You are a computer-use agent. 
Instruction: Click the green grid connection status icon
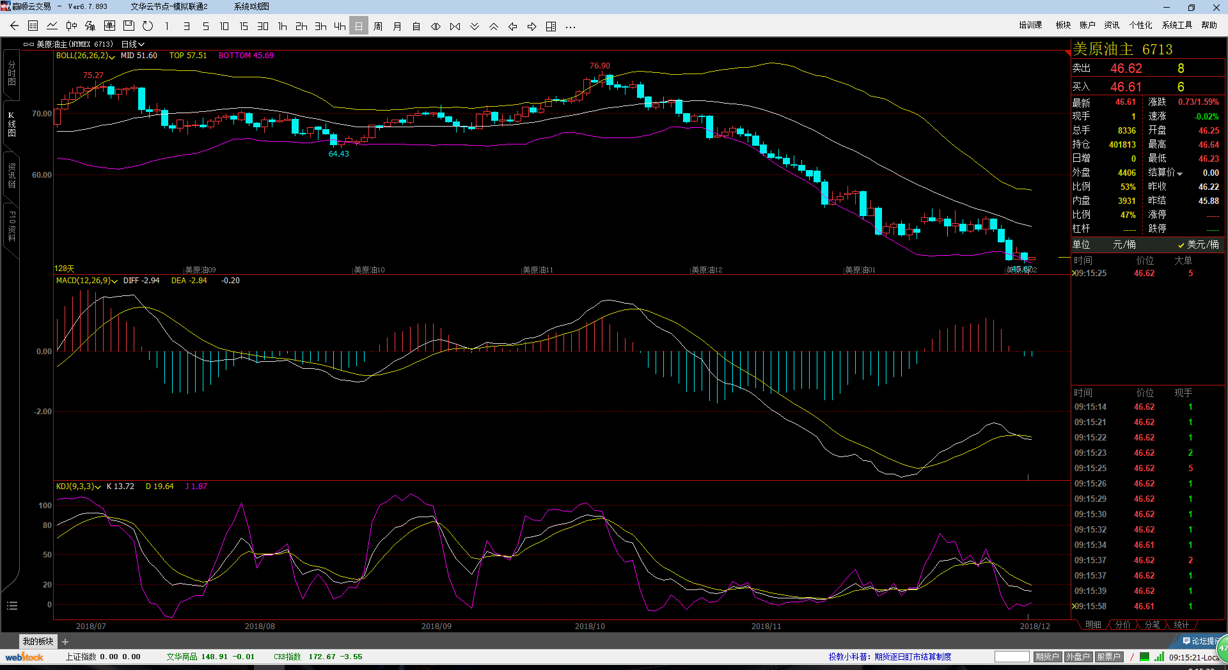point(1144,657)
